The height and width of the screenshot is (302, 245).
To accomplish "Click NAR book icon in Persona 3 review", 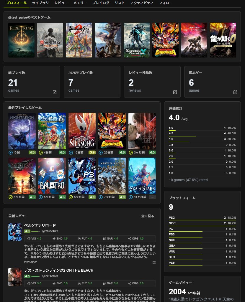I will point(104,239).
